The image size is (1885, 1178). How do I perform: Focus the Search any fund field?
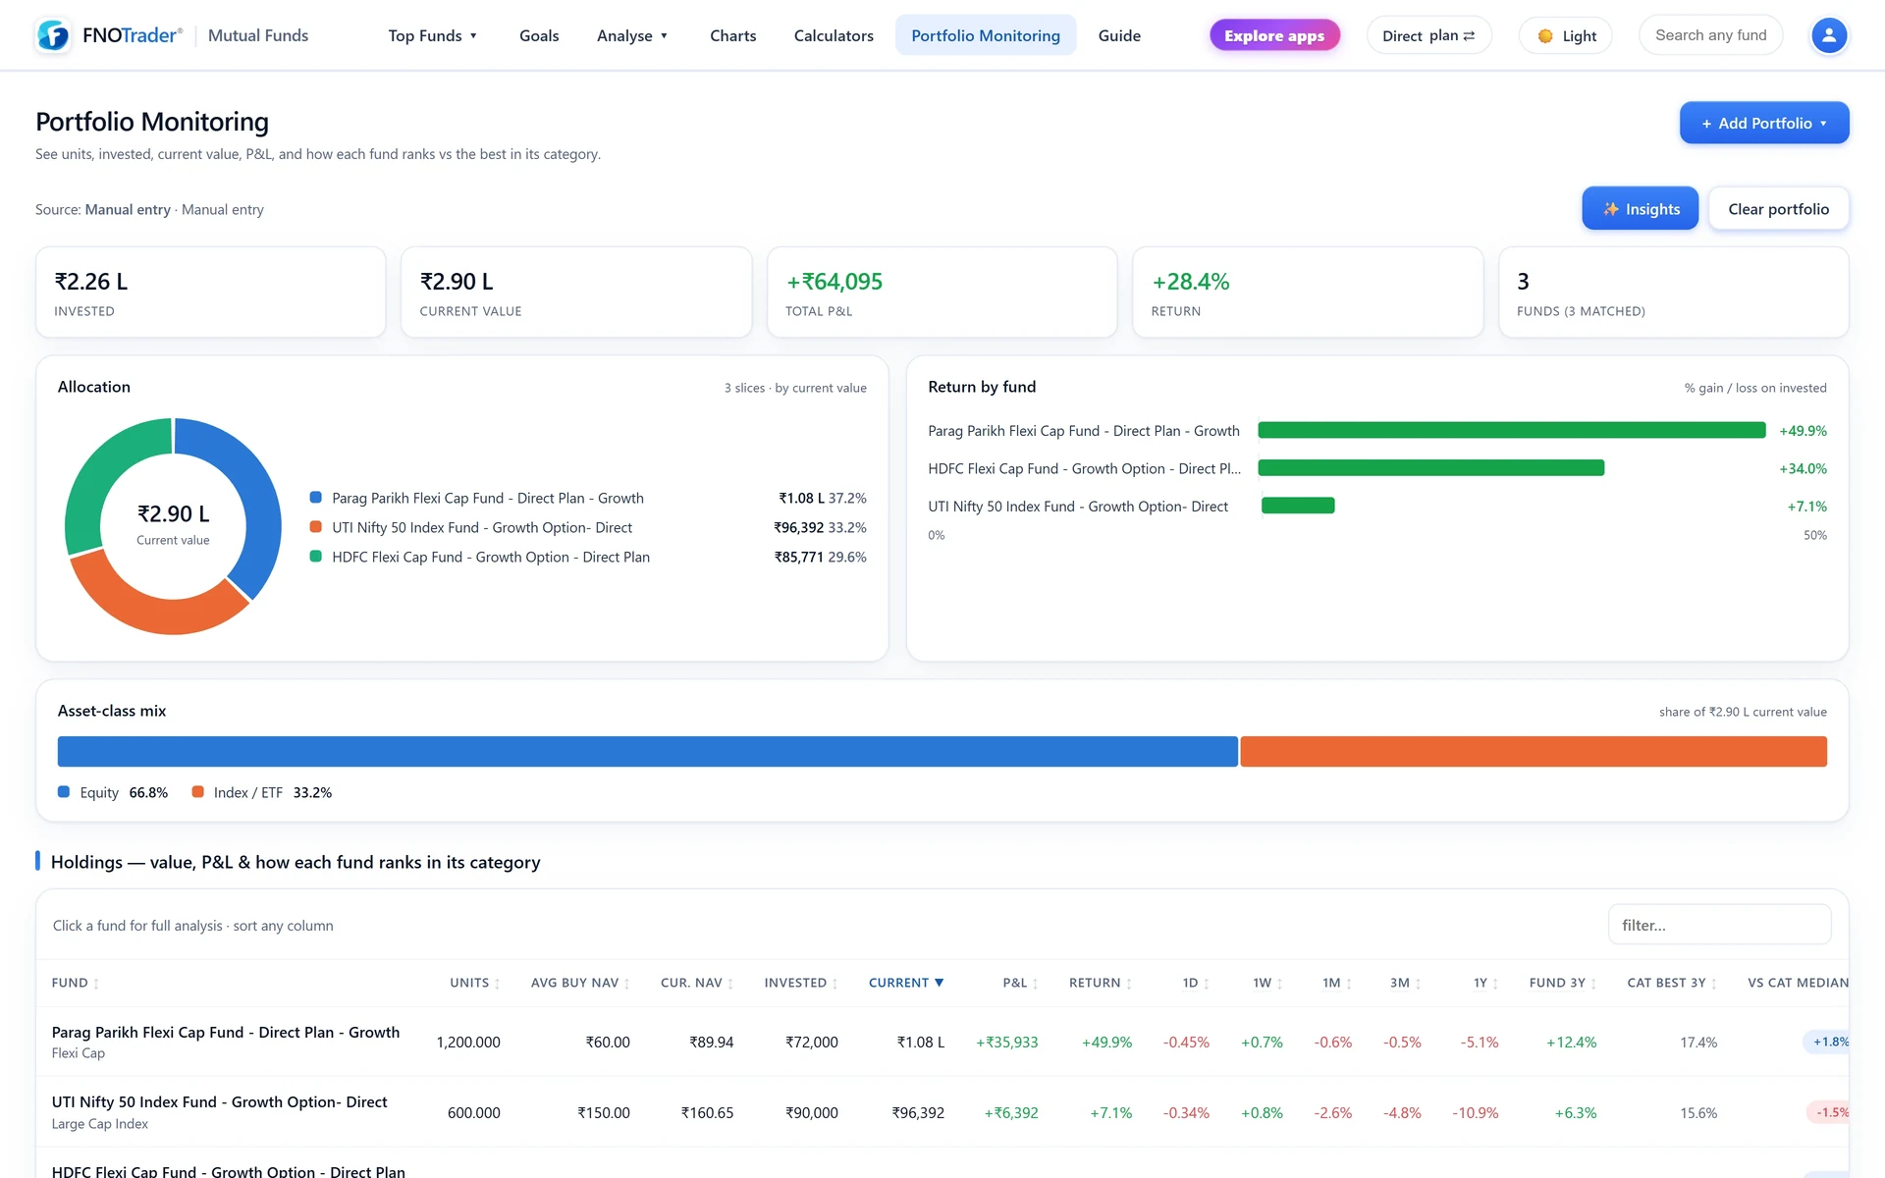click(1710, 35)
